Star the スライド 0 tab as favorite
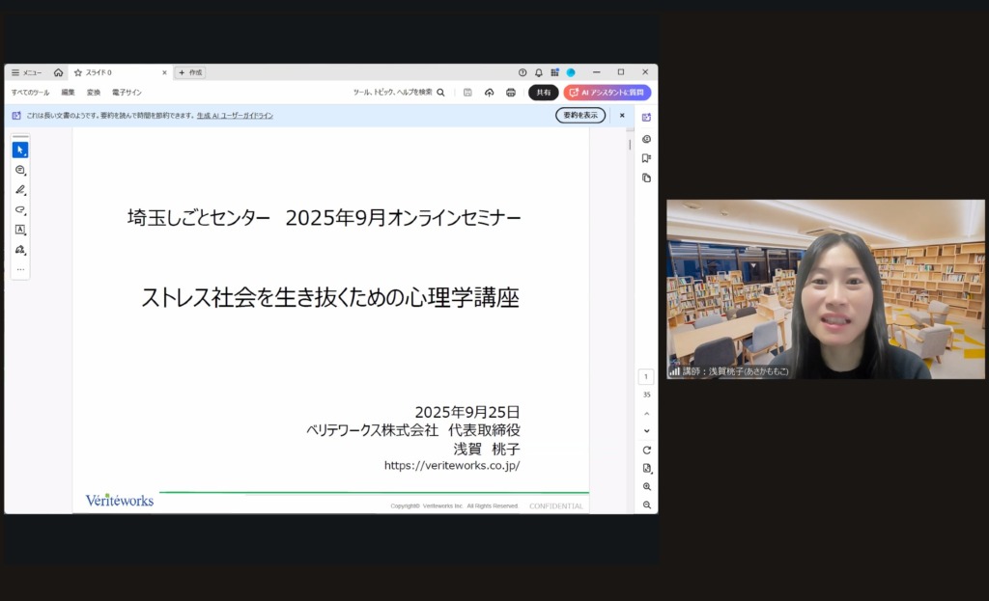989x601 pixels. [x=78, y=72]
